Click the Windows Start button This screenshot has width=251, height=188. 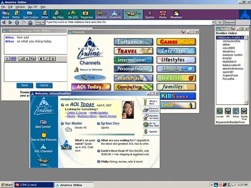(7, 185)
